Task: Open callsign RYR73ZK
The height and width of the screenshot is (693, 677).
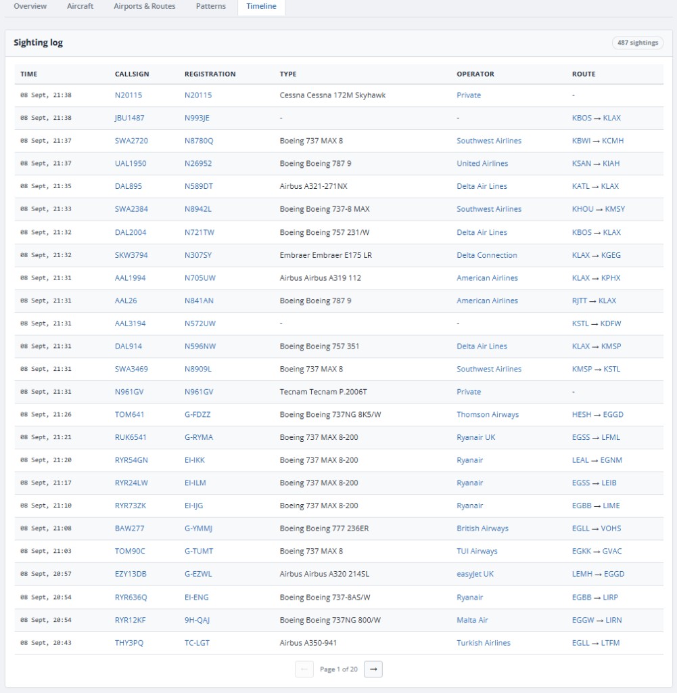Action: pos(131,506)
